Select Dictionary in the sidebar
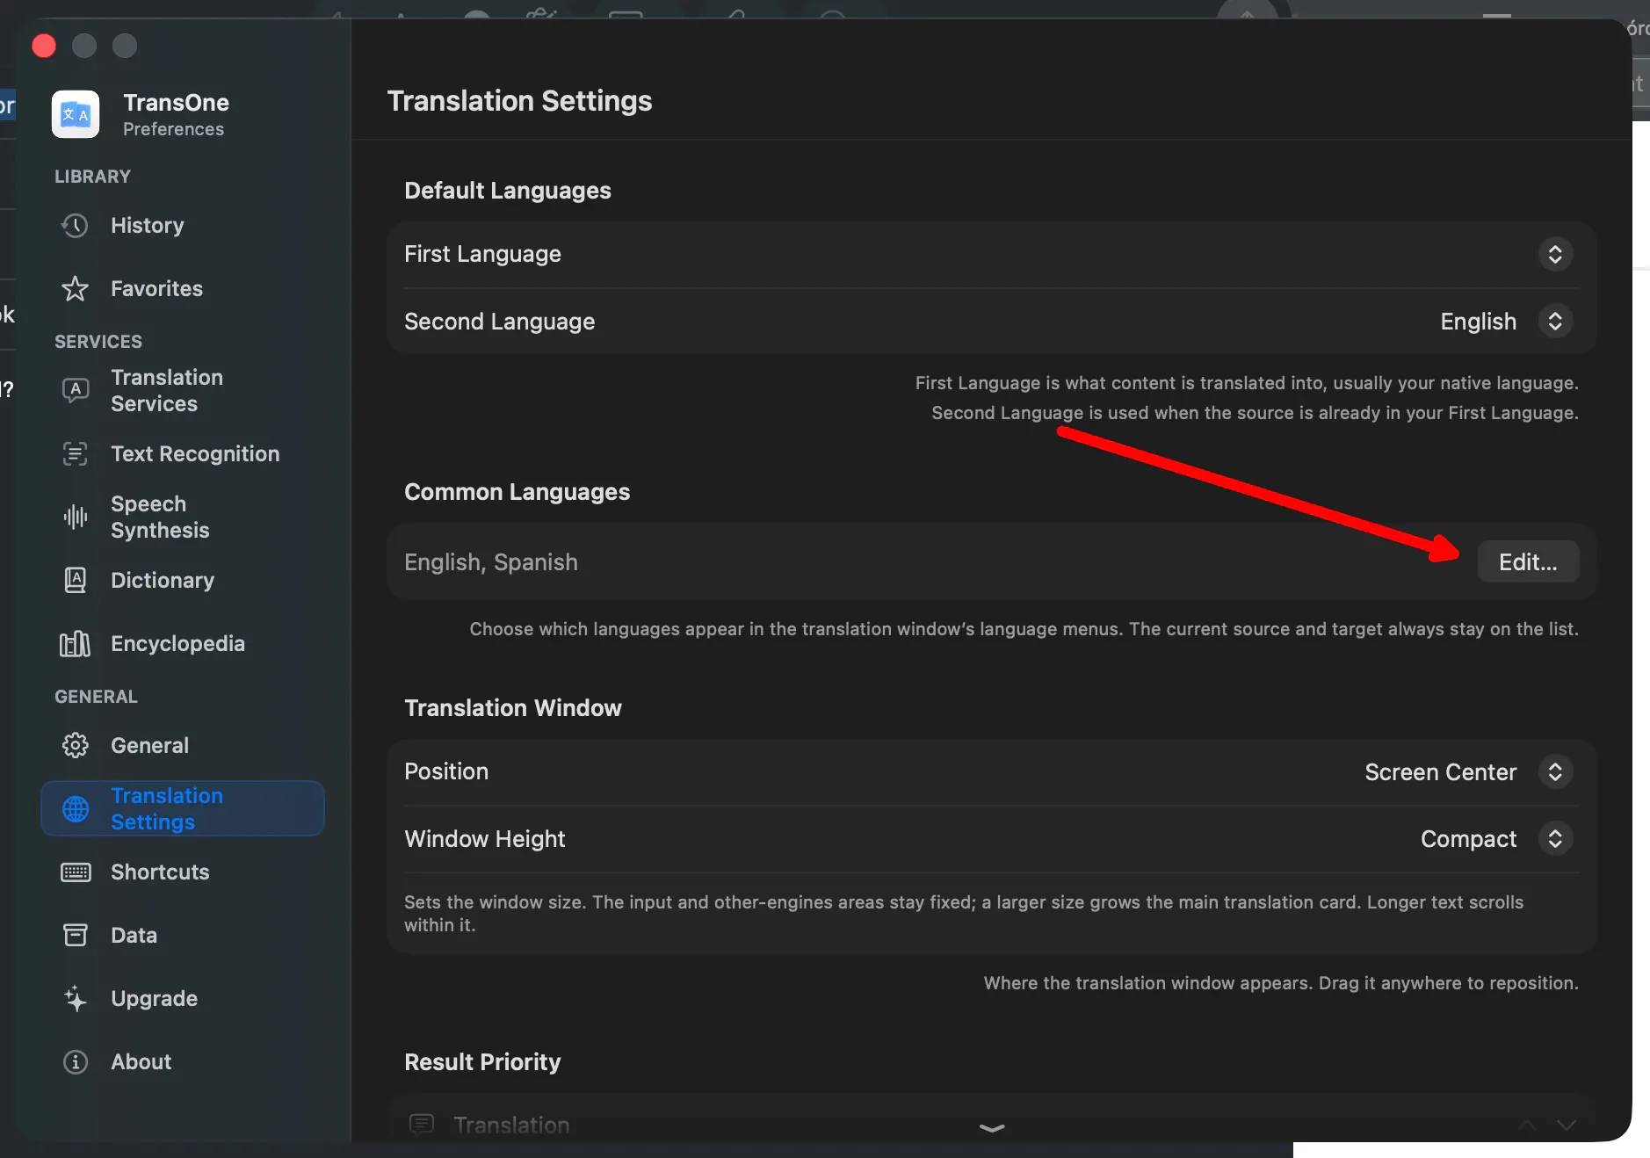Image resolution: width=1650 pixels, height=1158 pixels. [x=183, y=581]
